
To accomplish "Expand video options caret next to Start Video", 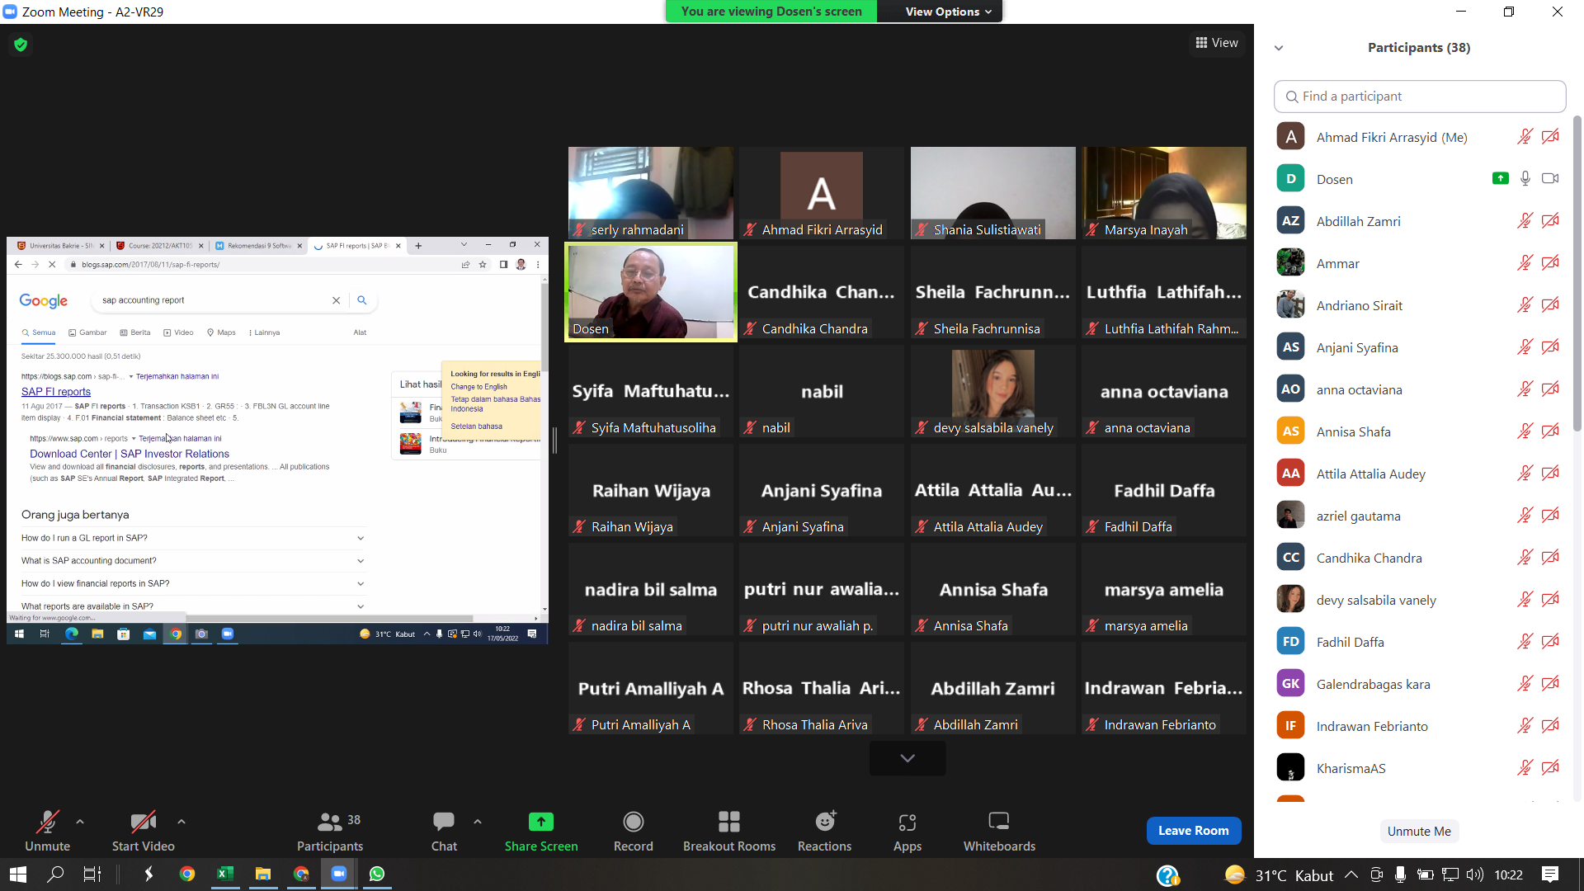I will coord(181,822).
